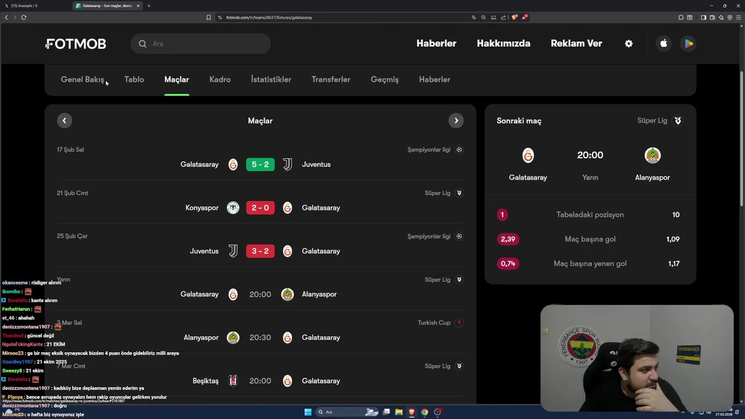Open the İstatistikler tab

coord(271,80)
